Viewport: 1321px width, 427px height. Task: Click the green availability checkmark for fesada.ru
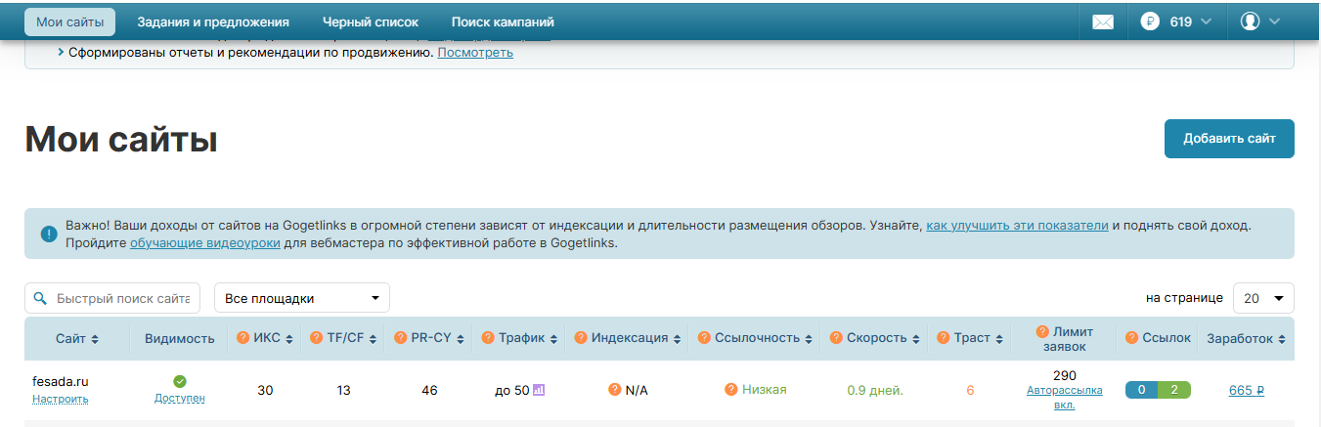180,381
